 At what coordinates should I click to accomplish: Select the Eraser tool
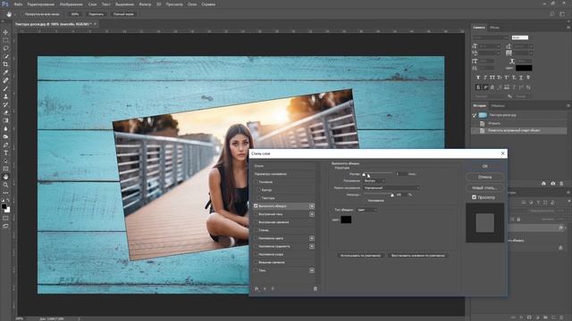pyautogui.click(x=5, y=112)
